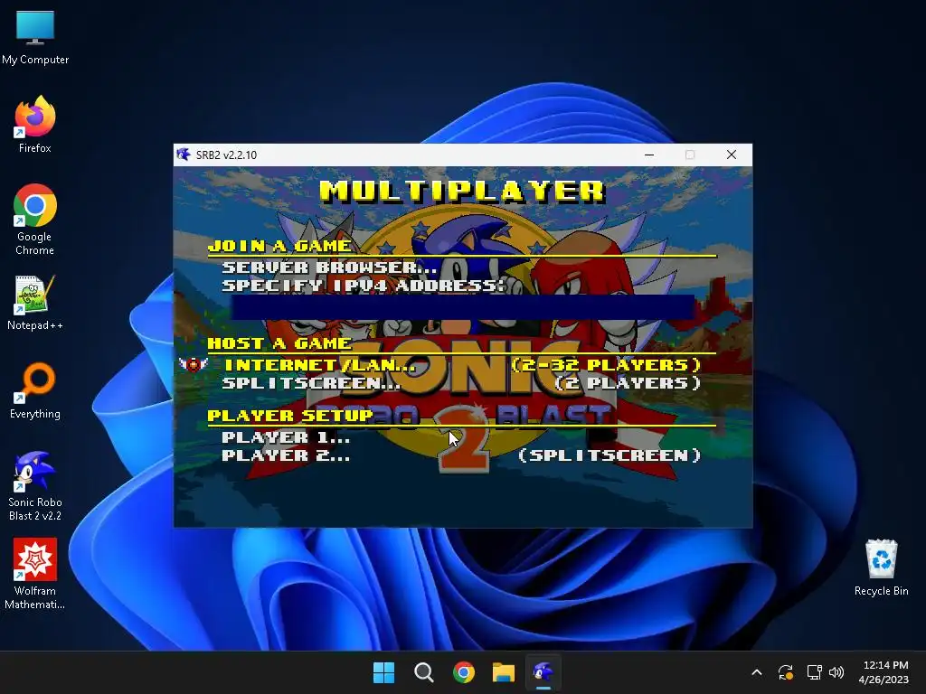This screenshot has width=926, height=694.
Task: Launch Chrome from the taskbar
Action: pyautogui.click(x=464, y=672)
